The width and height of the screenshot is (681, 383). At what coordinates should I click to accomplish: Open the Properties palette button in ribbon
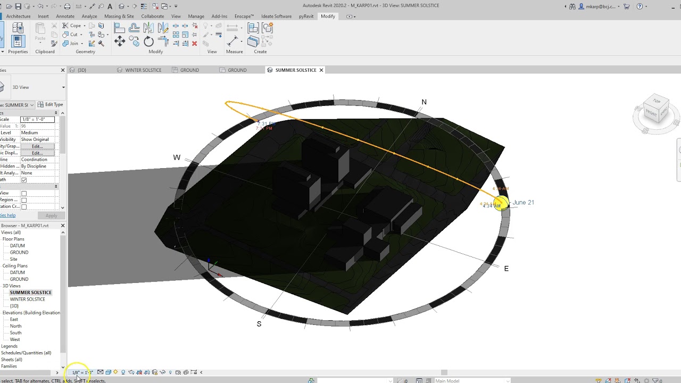pyautogui.click(x=18, y=41)
